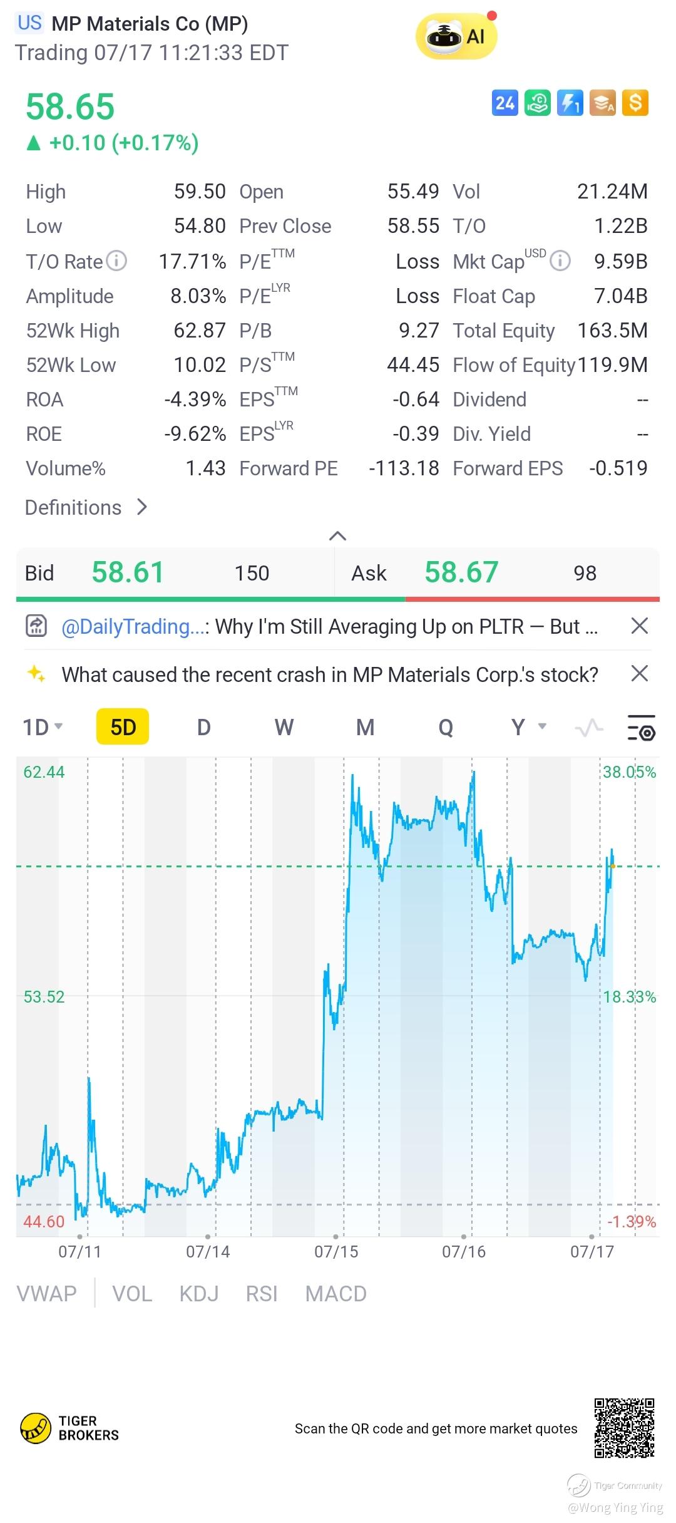Dismiss the MP Materials crash question
Screen dimensions: 676x1523
[x=639, y=674]
